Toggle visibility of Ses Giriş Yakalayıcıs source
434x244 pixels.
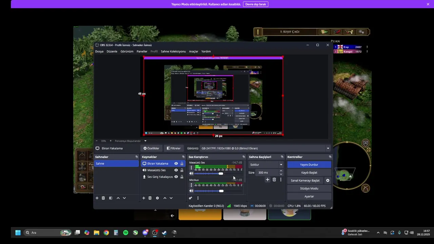[x=176, y=177]
